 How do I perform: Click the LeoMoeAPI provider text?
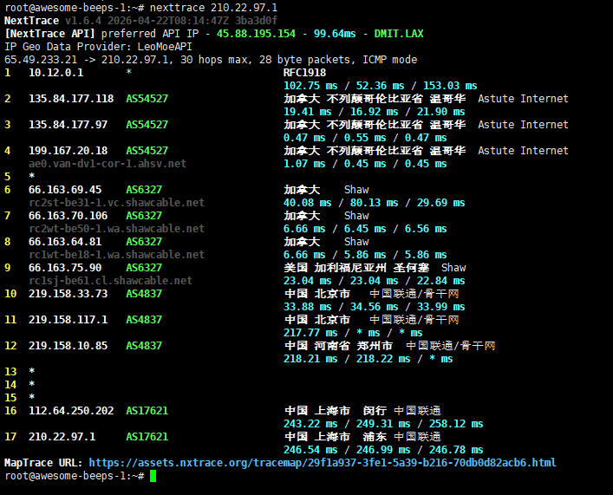165,47
